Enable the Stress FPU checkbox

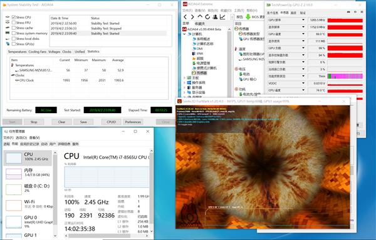tap(14, 22)
